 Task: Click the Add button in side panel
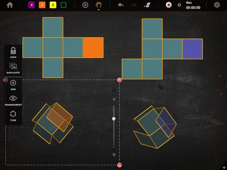coord(13,85)
